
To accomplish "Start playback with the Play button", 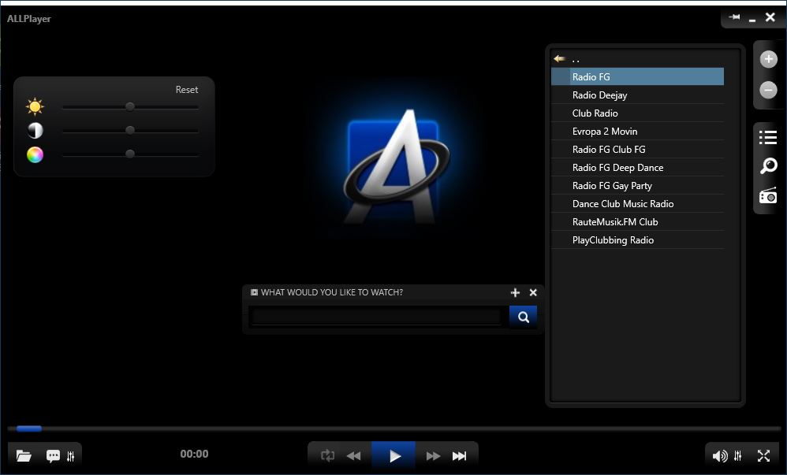I will [x=393, y=455].
